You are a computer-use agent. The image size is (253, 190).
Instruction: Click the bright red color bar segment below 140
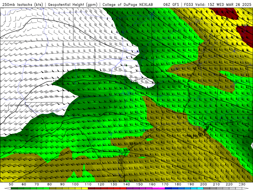click(123, 188)
